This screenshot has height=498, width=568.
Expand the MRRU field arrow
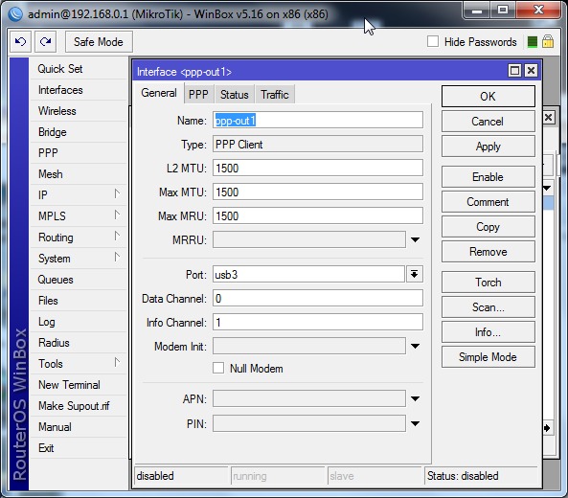point(415,239)
